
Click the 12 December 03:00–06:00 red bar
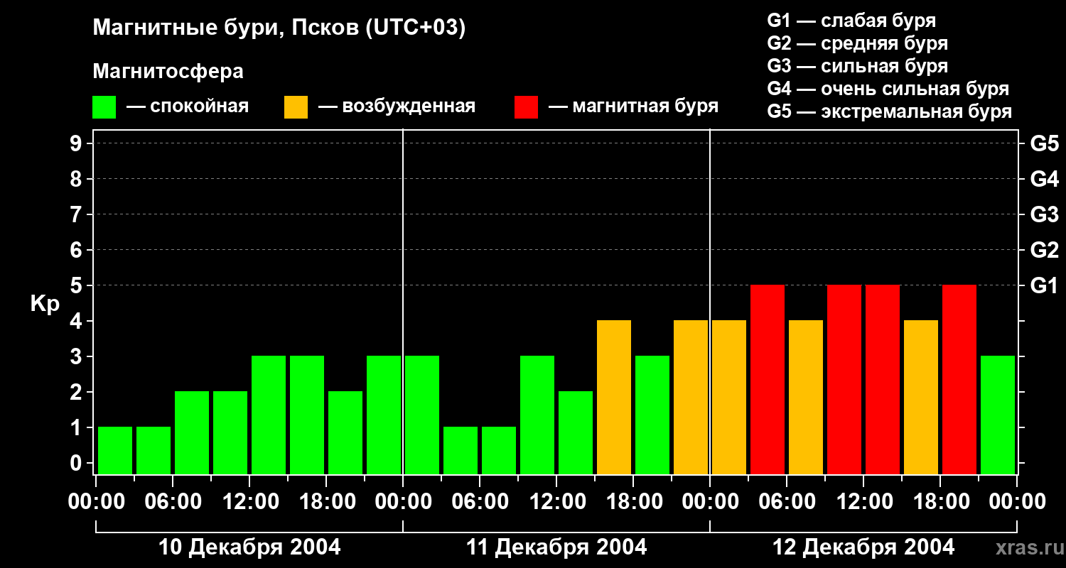[768, 379]
